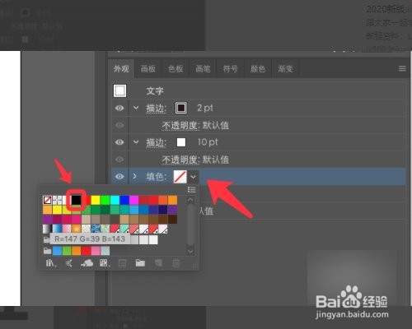Choose the Registration swatch
Viewport: 412px width, 329px height.
pos(57,200)
